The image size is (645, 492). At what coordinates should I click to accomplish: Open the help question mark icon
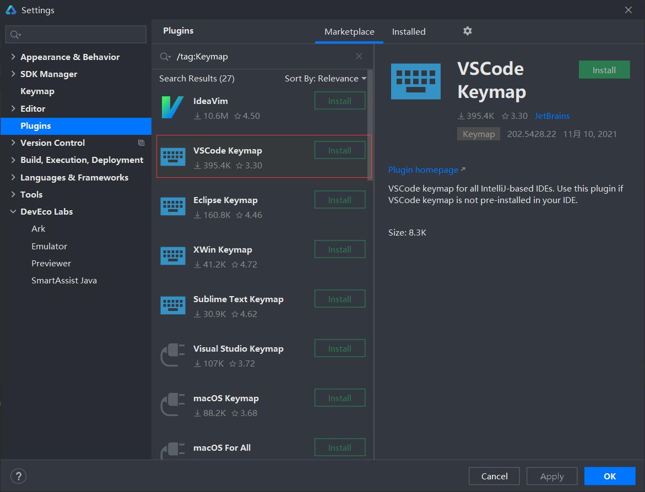point(19,476)
